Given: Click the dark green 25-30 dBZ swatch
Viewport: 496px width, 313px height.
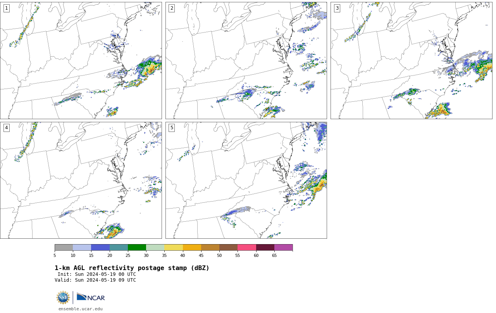Looking at the screenshot, I should [137, 248].
